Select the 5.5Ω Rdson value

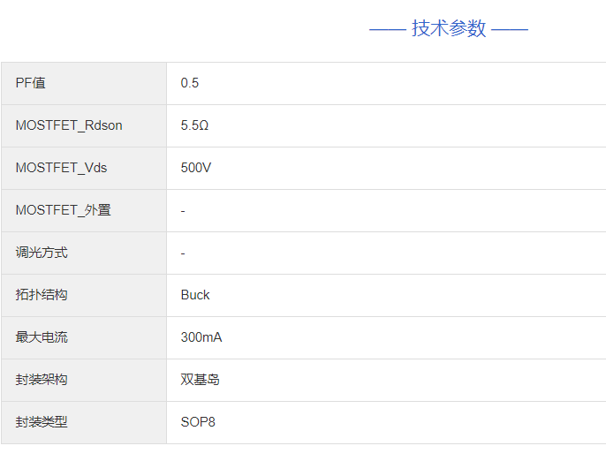pyautogui.click(x=194, y=125)
